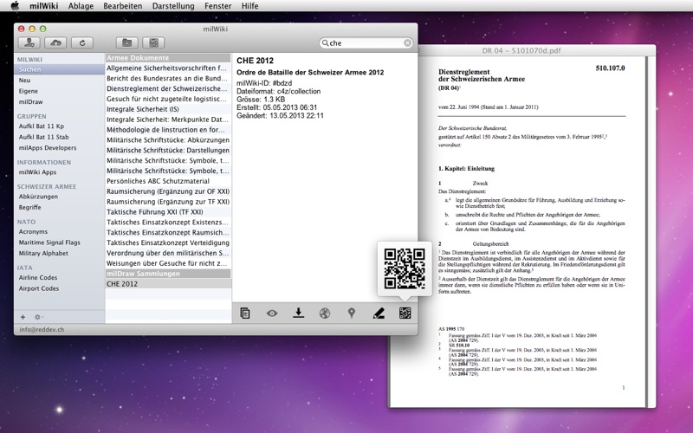
Task: Open the Hilfe menu
Action: click(250, 6)
